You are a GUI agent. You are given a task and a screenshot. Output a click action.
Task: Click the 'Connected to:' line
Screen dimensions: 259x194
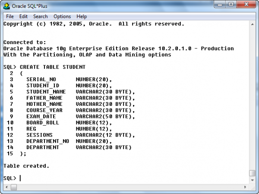point(25,42)
